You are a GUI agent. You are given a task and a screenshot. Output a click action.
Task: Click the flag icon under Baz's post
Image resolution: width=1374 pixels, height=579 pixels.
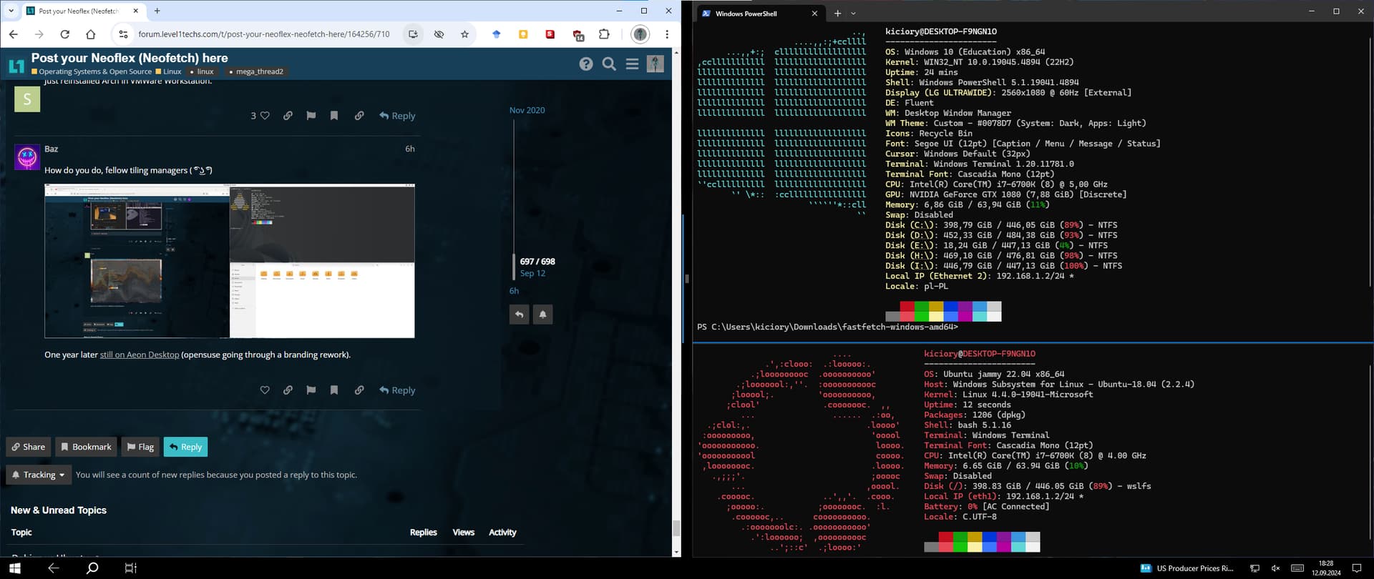click(311, 390)
